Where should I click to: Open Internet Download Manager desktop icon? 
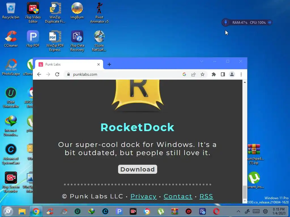11,126
